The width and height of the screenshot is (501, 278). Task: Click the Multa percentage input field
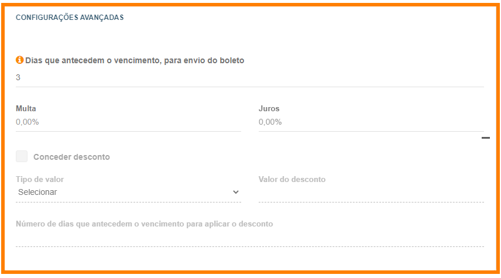[x=128, y=122]
